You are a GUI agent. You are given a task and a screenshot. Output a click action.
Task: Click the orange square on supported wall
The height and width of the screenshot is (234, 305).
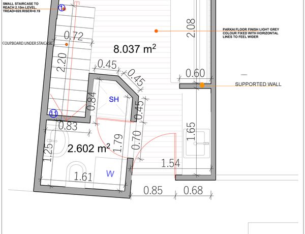pyautogui.click(x=202, y=85)
